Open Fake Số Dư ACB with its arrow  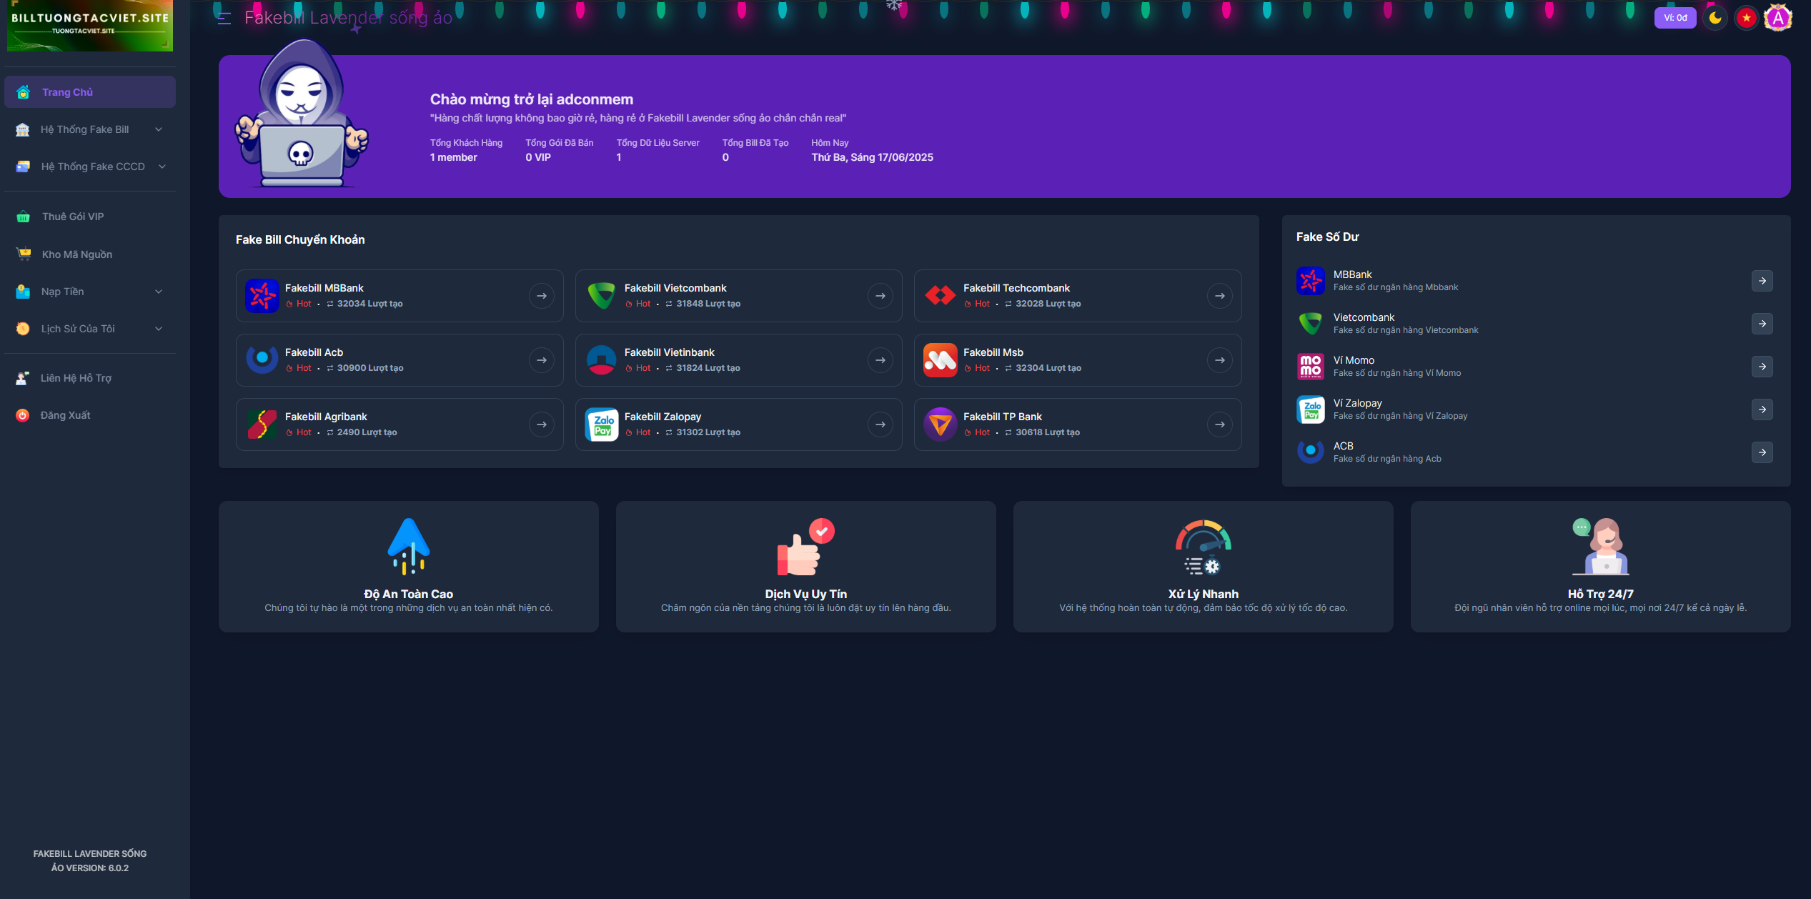[x=1762, y=452]
